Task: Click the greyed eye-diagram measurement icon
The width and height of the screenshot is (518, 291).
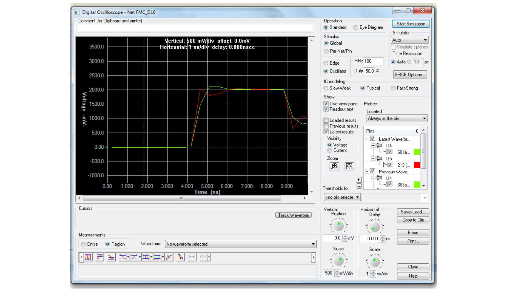Action: coord(192,257)
